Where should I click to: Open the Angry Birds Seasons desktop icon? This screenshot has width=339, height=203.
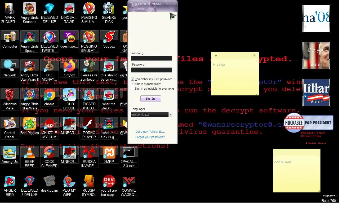click(x=29, y=13)
